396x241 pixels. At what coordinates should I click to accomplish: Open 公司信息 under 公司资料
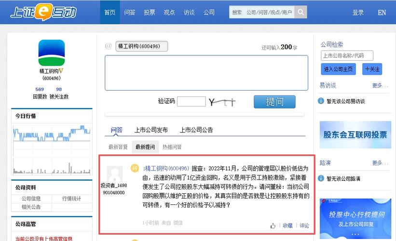click(31, 199)
